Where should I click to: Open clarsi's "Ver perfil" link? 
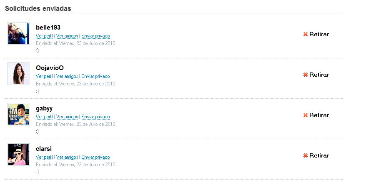pos(45,157)
